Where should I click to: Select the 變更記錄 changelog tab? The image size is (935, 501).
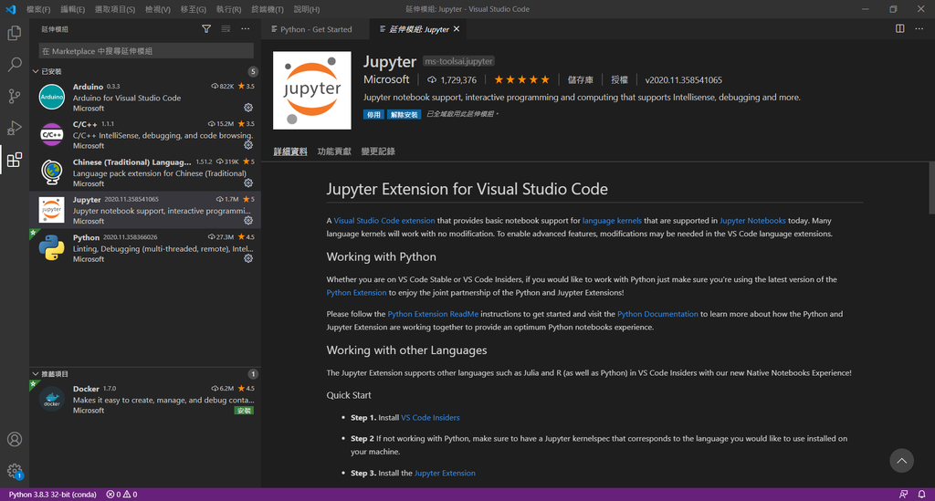378,151
